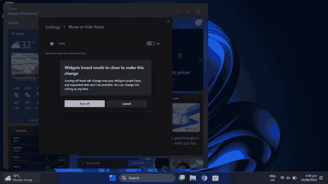Click Check more alert details

[26, 78]
